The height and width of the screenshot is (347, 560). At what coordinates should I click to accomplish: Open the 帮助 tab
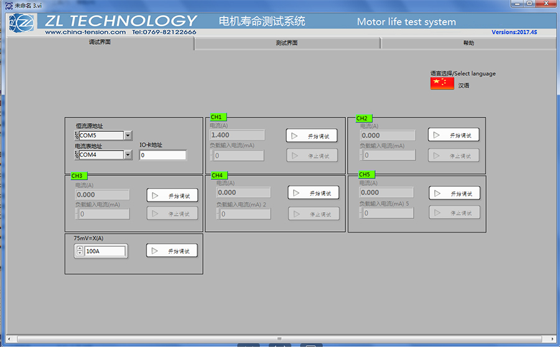[x=468, y=44]
